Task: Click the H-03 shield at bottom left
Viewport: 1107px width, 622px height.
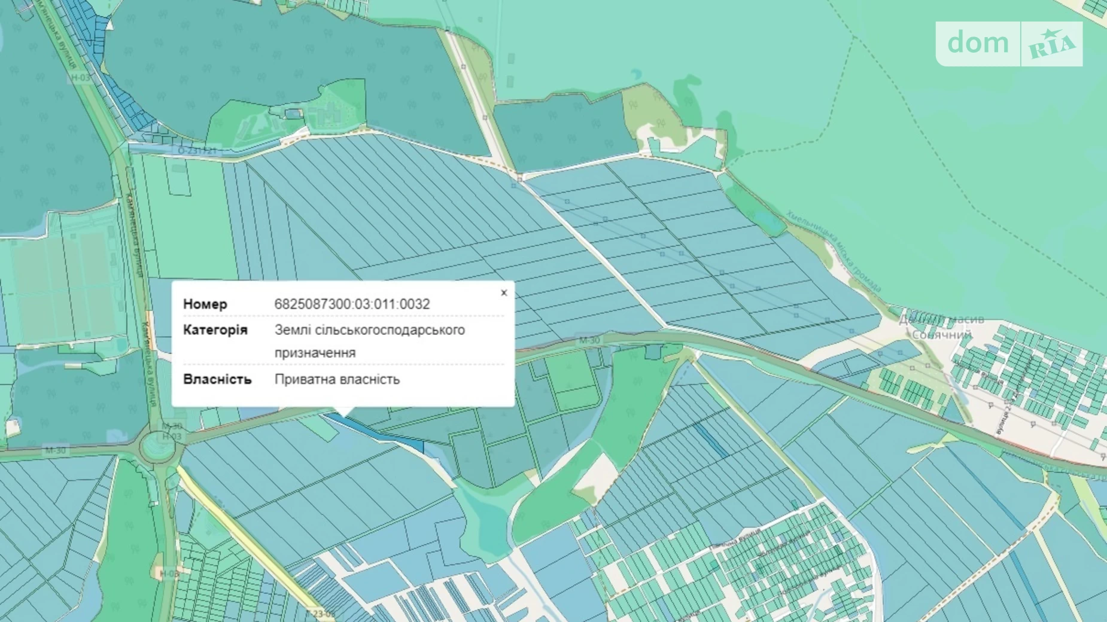Action: coord(169,574)
